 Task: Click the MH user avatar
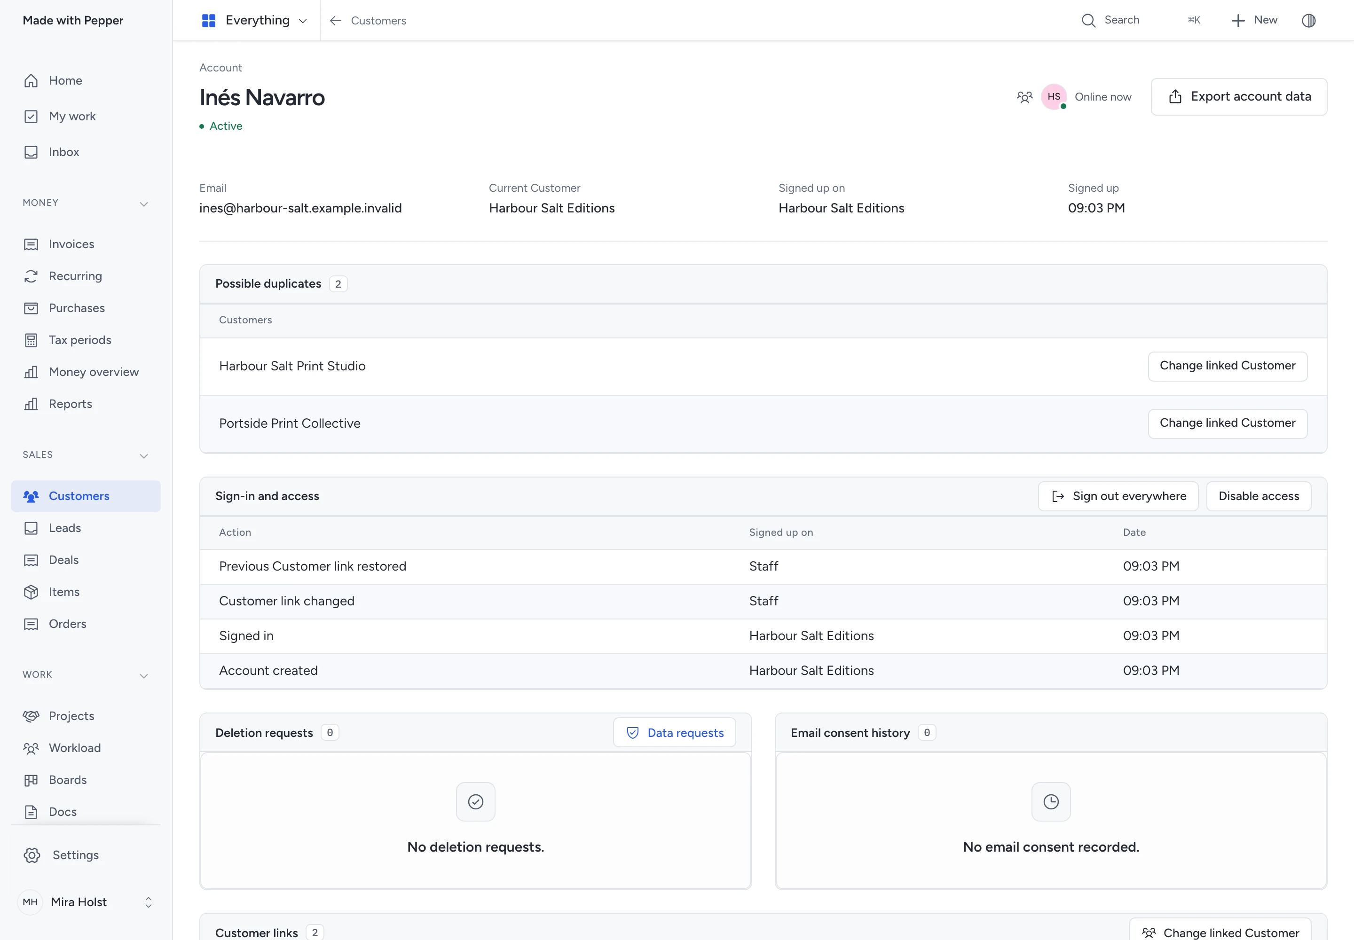30,902
